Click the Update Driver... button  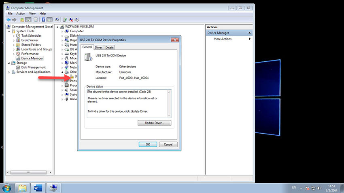[x=155, y=123]
